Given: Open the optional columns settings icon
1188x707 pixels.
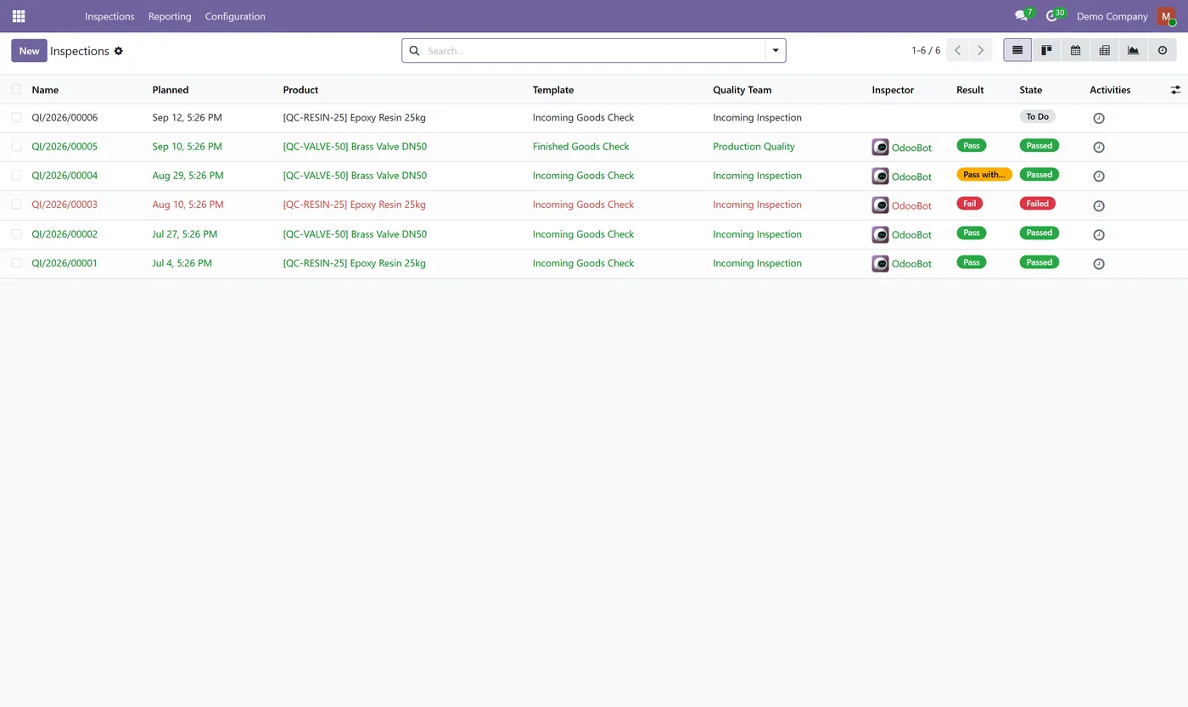Looking at the screenshot, I should (x=1175, y=89).
